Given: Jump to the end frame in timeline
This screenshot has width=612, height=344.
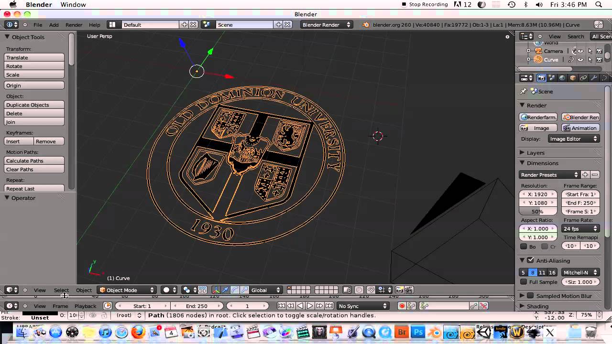Looking at the screenshot, I should click(329, 306).
